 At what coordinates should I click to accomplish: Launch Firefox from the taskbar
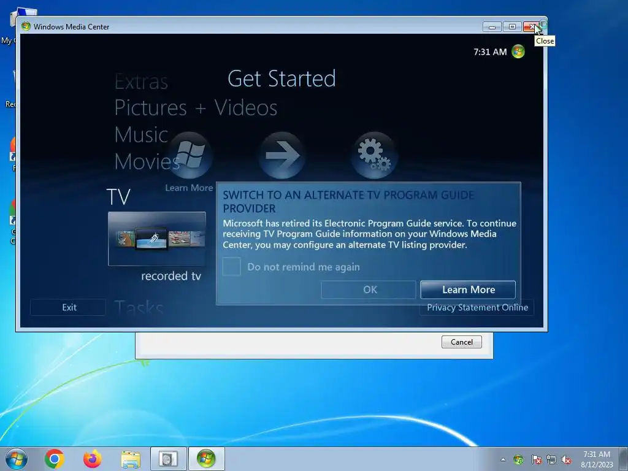93,459
